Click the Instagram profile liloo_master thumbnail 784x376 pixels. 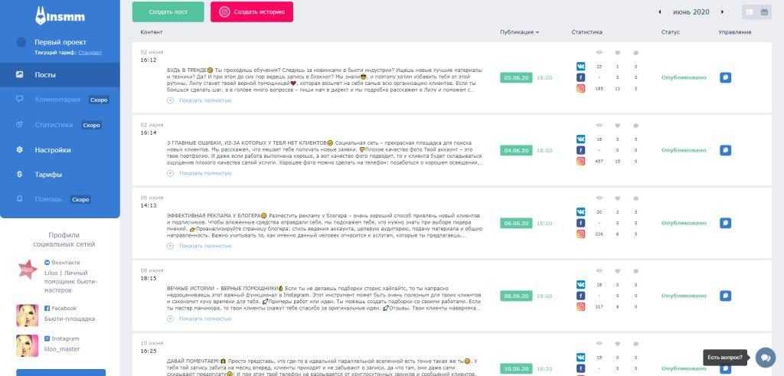point(27,345)
